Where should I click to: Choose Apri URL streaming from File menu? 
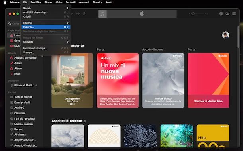tap(46, 12)
